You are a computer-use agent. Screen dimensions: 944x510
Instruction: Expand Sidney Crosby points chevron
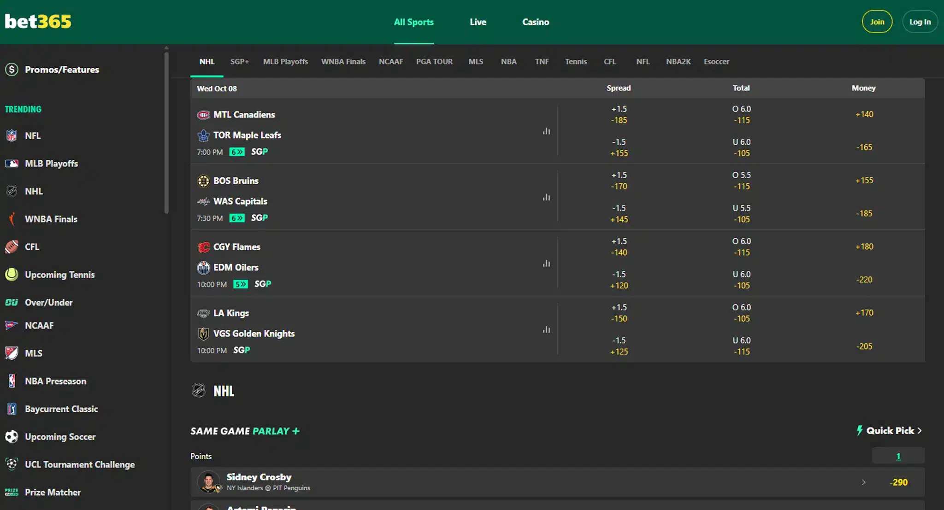[x=863, y=482]
